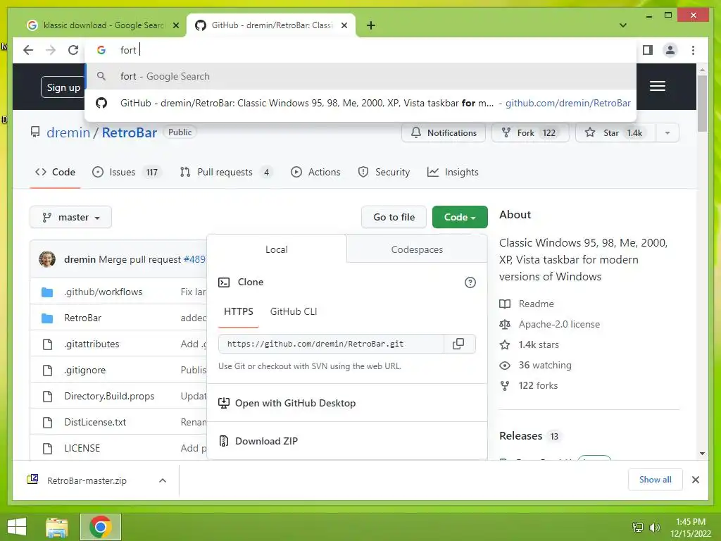Open a new tab with plus icon

coord(370,25)
